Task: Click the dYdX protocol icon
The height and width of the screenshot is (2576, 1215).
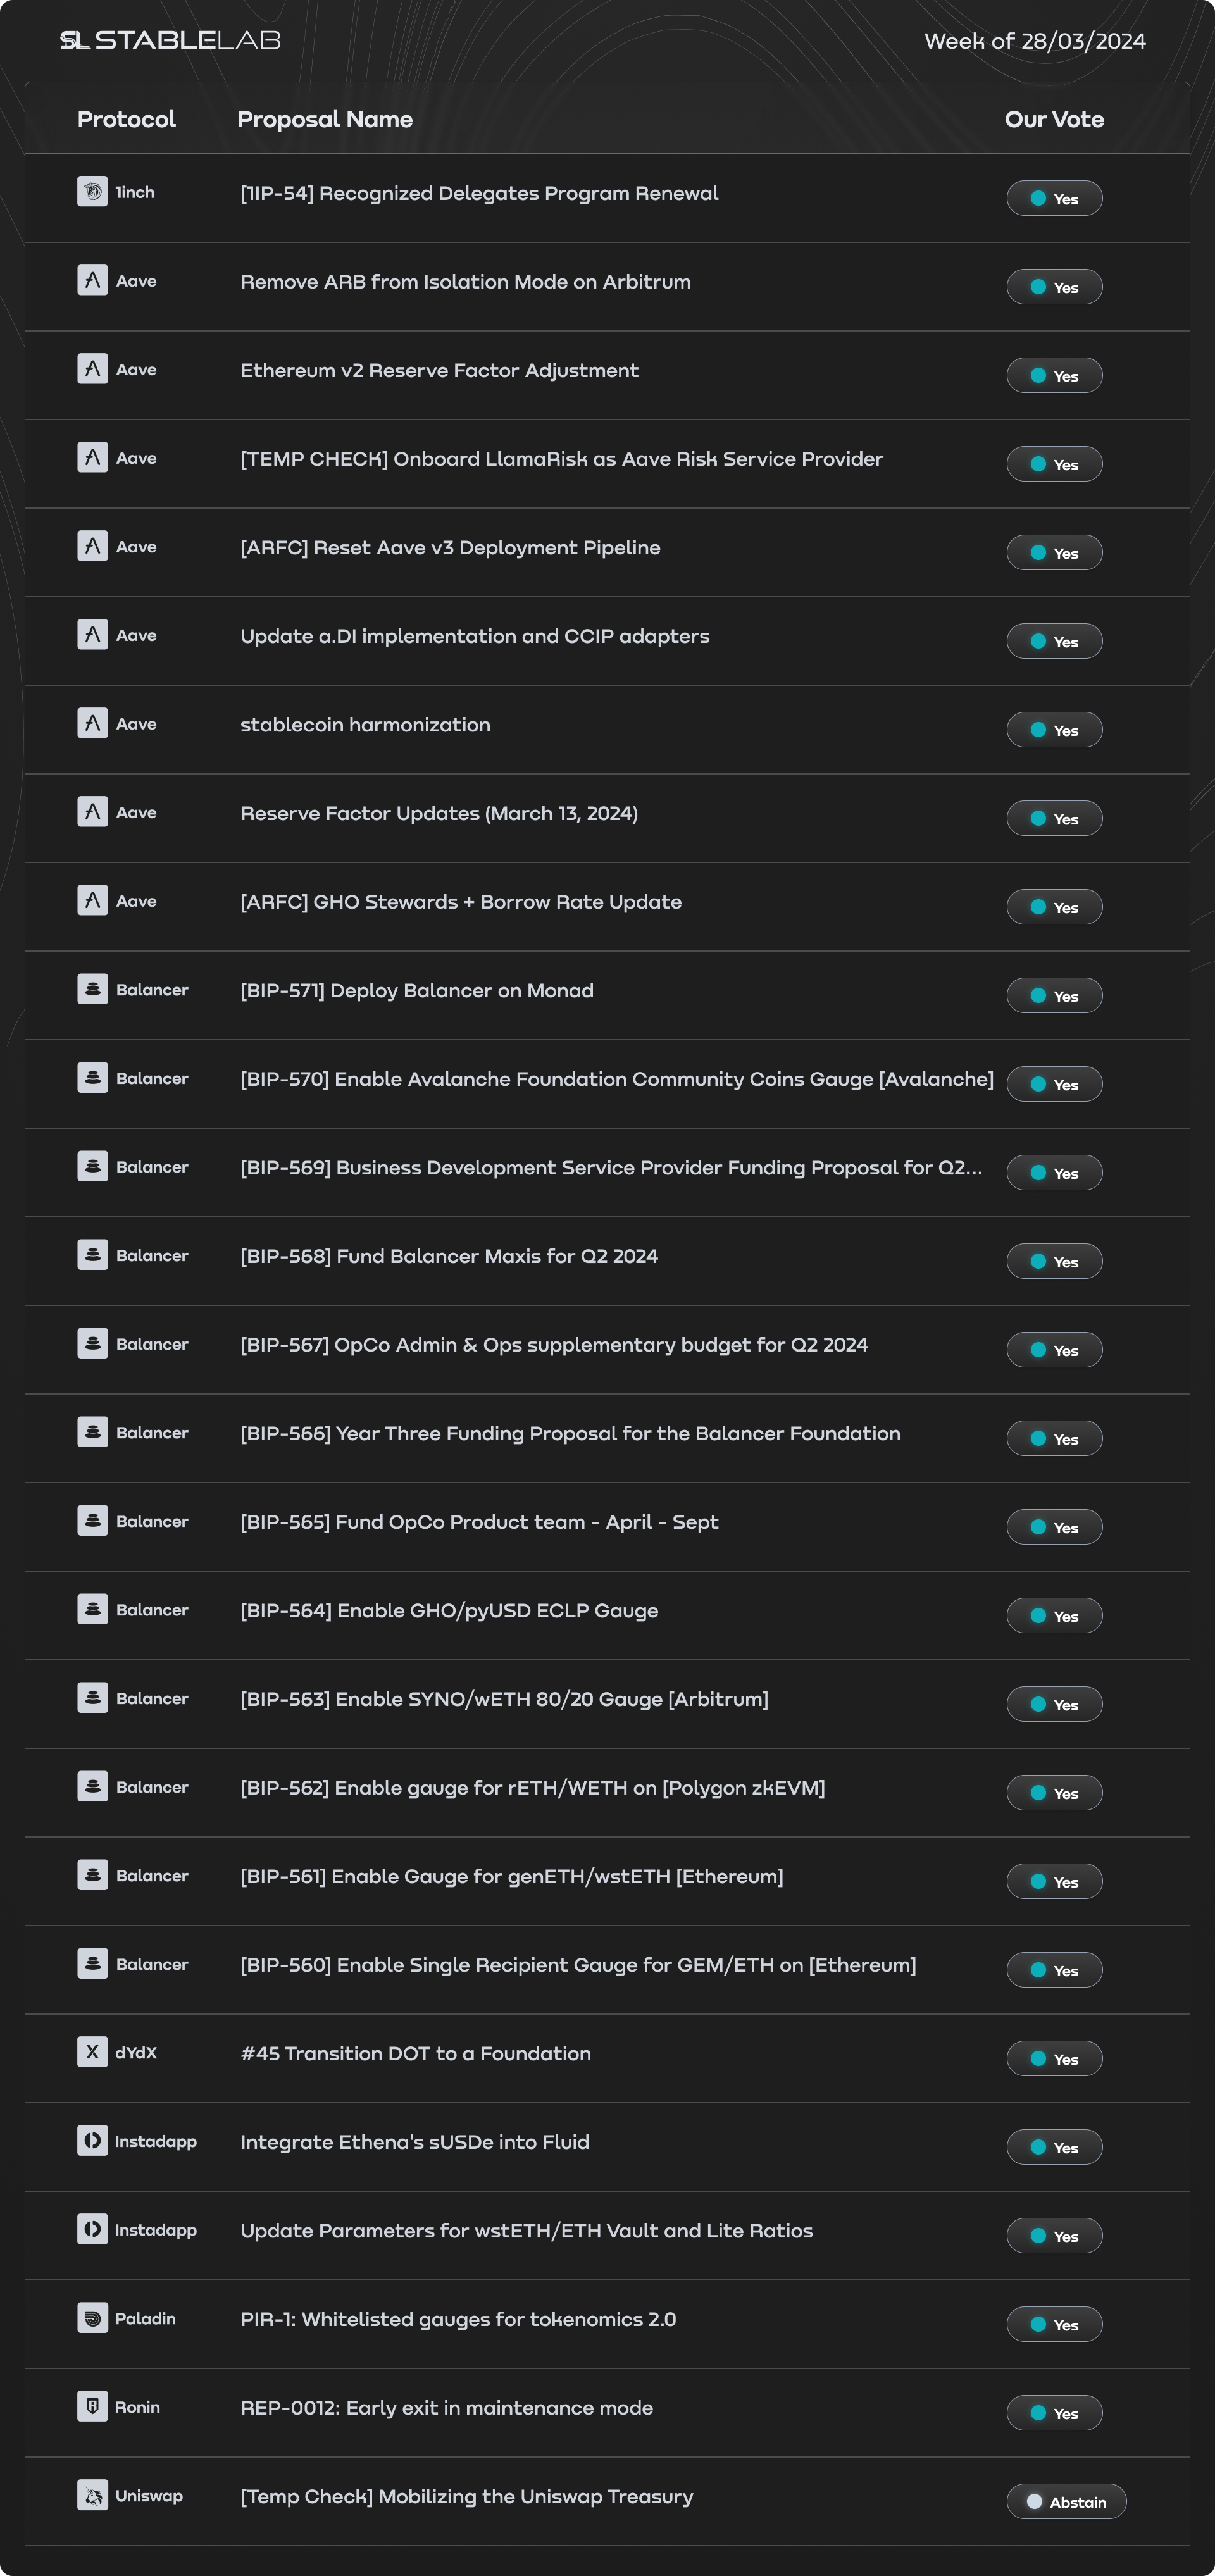Action: tap(92, 2052)
